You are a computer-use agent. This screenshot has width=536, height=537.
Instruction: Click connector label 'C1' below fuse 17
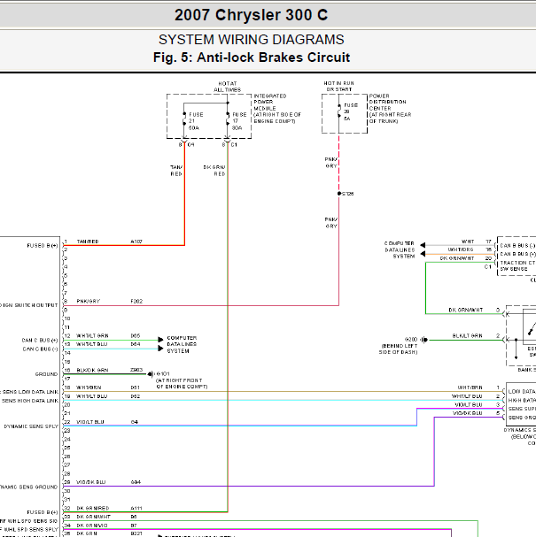point(234,145)
